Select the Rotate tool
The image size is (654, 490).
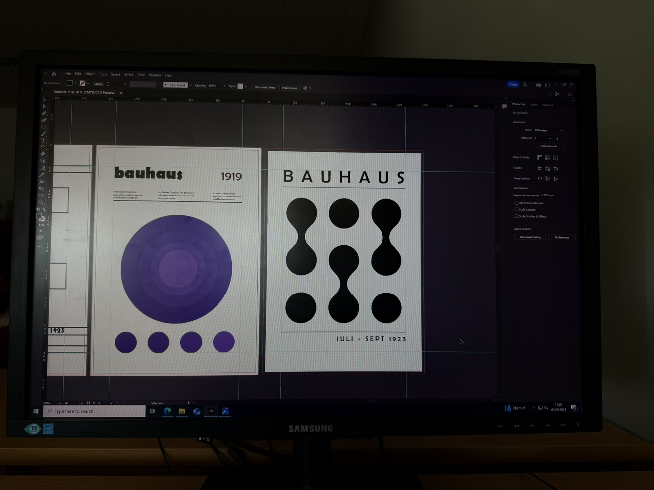pyautogui.click(x=43, y=147)
